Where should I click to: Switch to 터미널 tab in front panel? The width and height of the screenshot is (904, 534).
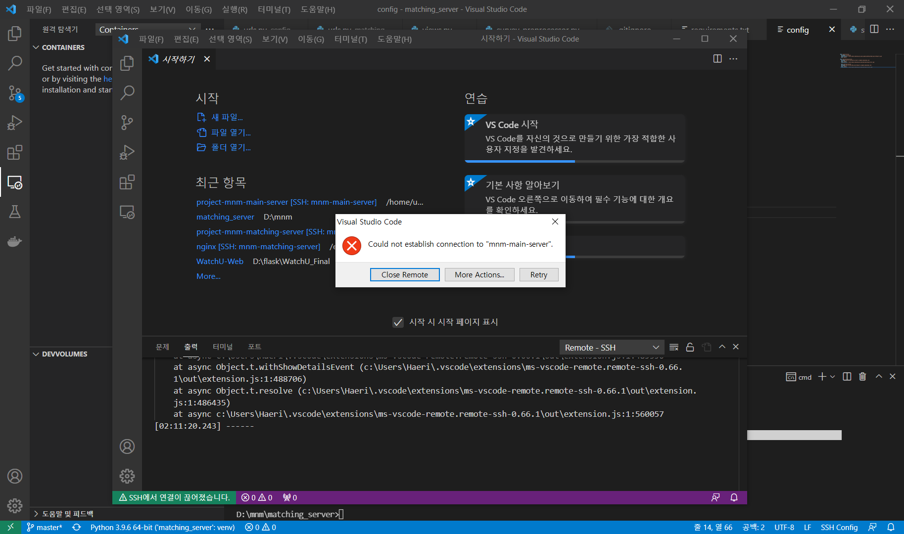(223, 347)
